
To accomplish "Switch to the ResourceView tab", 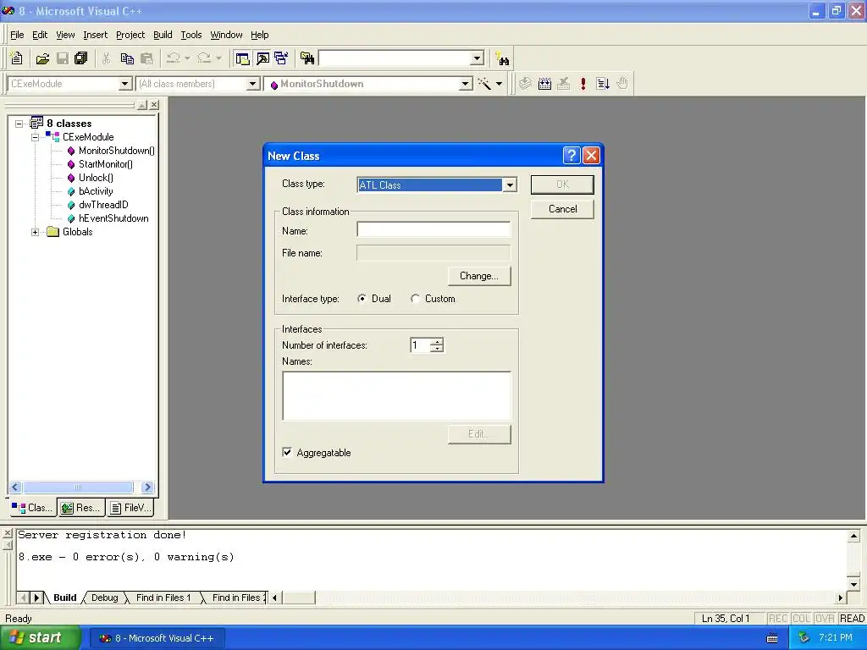I will point(81,508).
